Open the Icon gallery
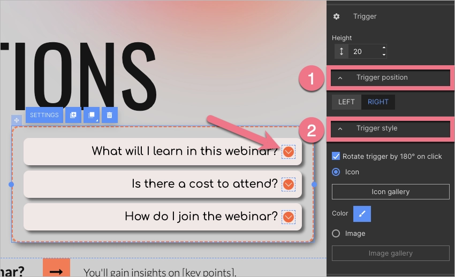Image resolution: width=455 pixels, height=277 pixels. pyautogui.click(x=391, y=192)
